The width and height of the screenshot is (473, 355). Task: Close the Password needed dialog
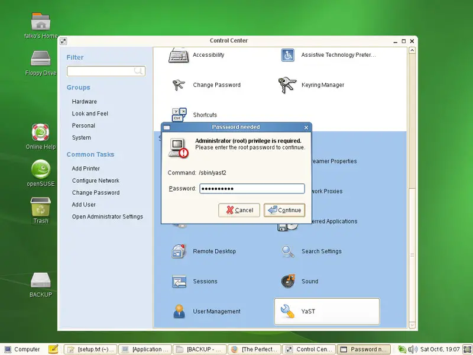tap(306, 127)
